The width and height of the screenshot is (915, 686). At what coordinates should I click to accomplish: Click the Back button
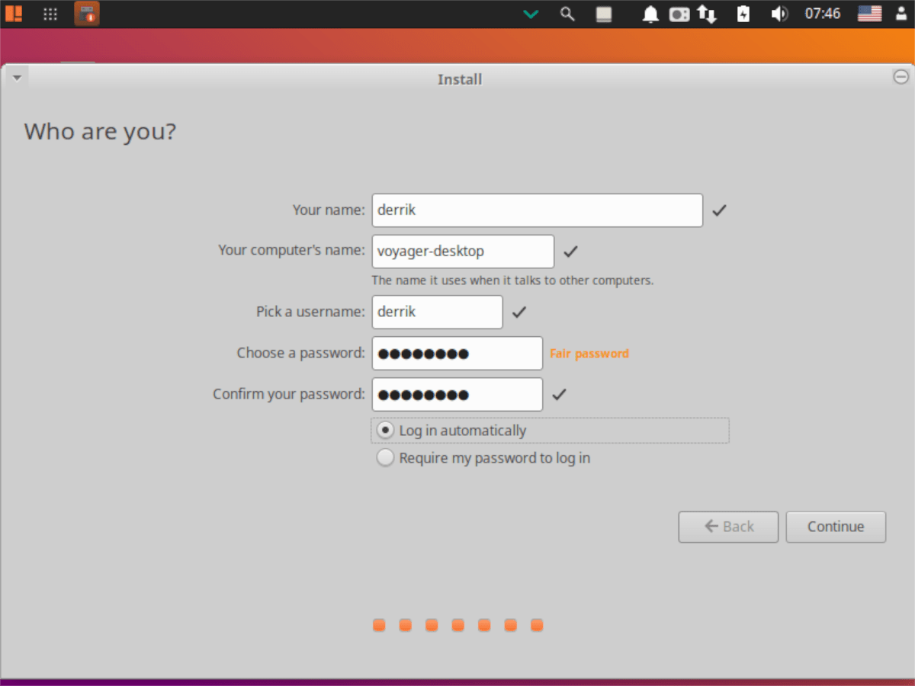pos(728,527)
